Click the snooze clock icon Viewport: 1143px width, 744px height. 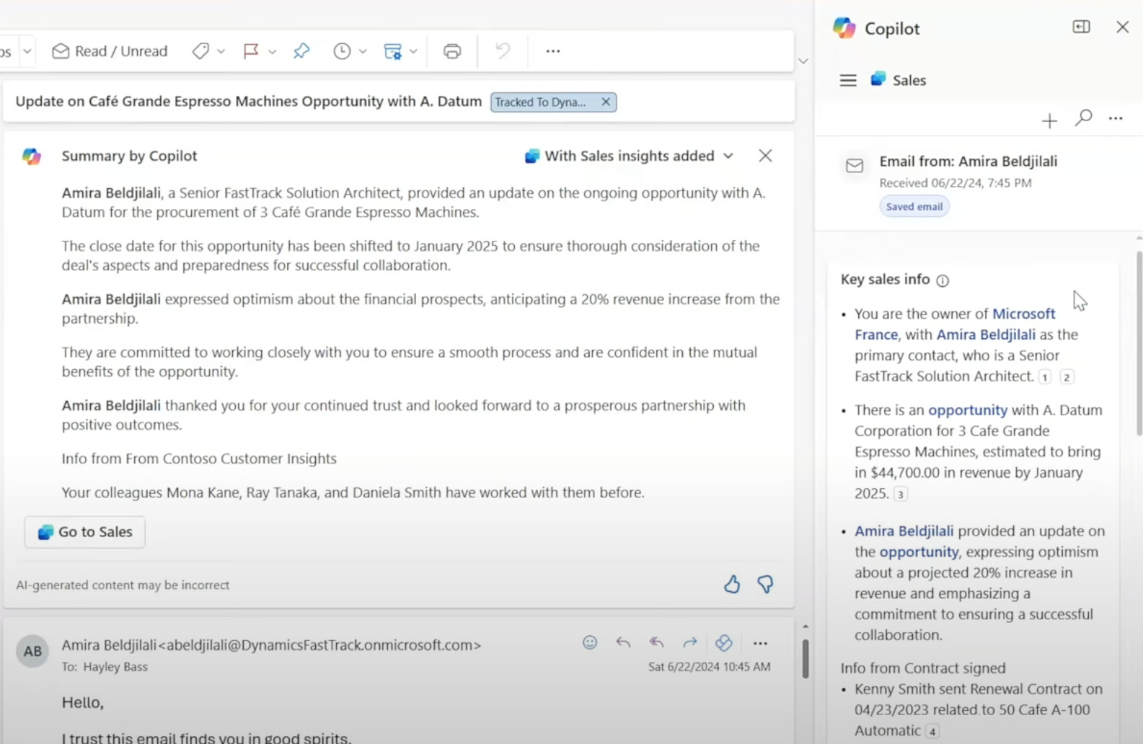point(342,51)
